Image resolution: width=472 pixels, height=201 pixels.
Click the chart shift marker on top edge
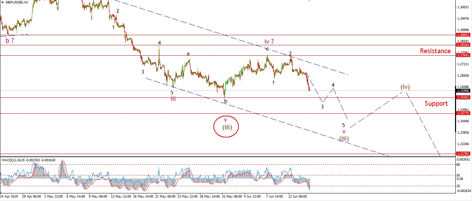308,1
